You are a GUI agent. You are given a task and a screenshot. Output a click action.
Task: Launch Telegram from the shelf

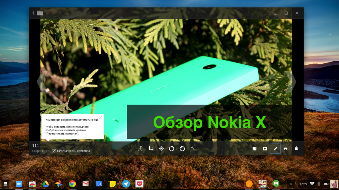point(126,184)
